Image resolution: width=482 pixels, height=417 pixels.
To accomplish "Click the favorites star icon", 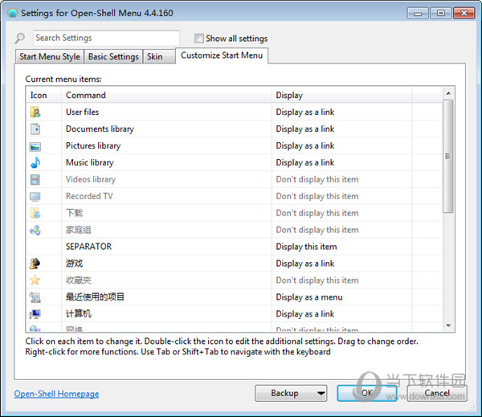I will point(35,280).
